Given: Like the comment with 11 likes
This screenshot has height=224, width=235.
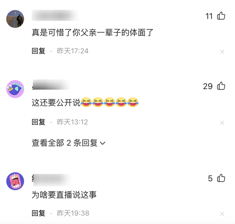Looking at the screenshot, I should [x=221, y=16].
